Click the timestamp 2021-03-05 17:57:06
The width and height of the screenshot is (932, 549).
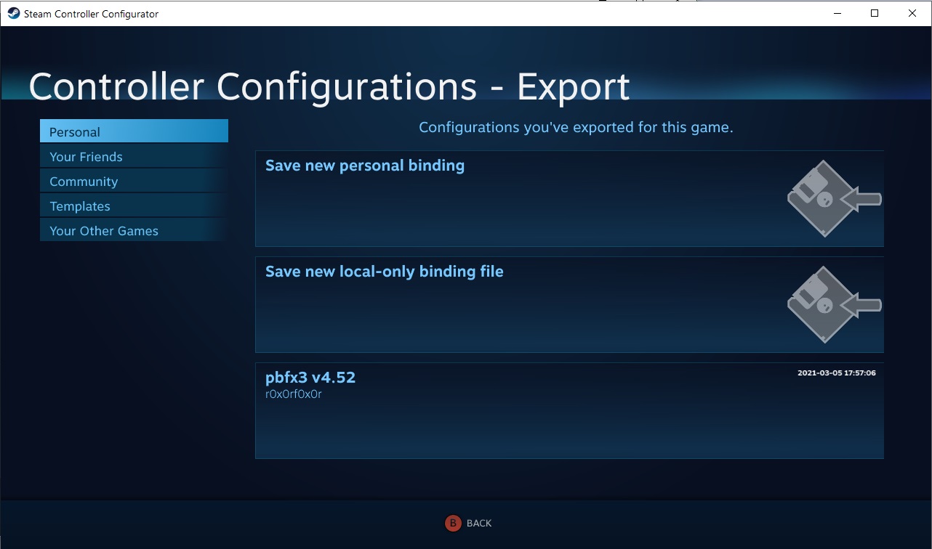pos(836,373)
